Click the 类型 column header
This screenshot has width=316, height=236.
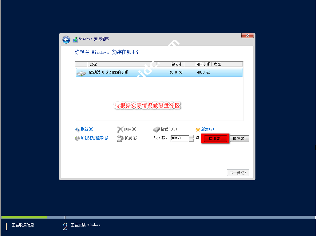coord(227,64)
